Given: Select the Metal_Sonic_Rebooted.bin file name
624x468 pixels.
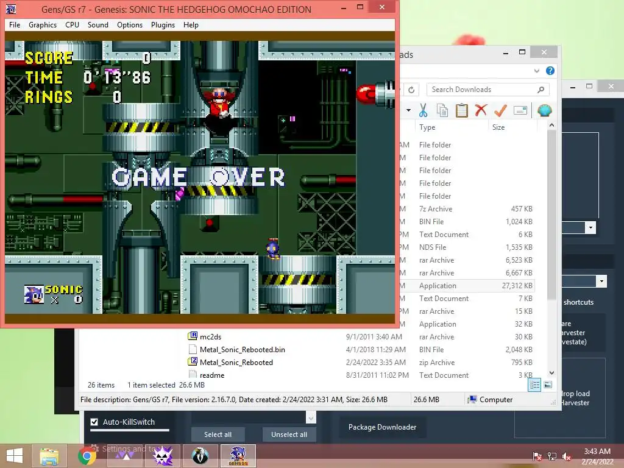Looking at the screenshot, I should tap(243, 349).
